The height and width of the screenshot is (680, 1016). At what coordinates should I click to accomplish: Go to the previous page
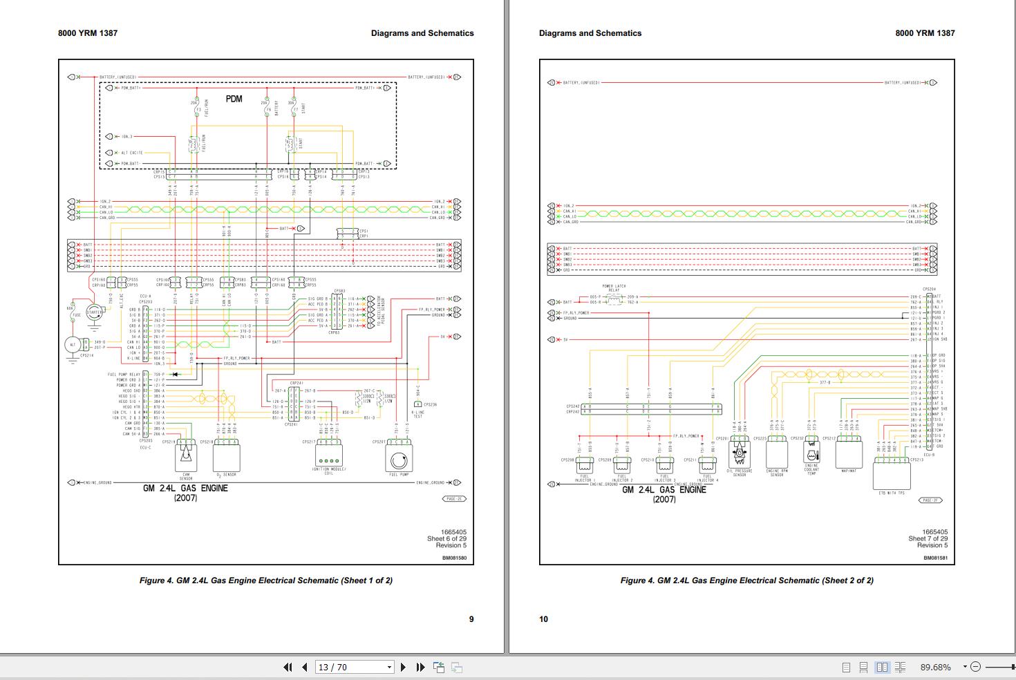[x=305, y=668]
